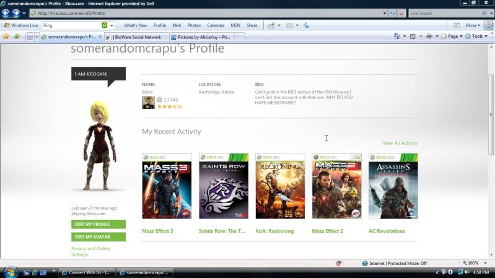Screen dimensions: 495x278
Task: Launch Internet Explorer from Quick Launch
Action: [x=35, y=272]
